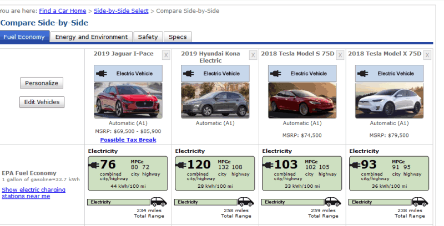Click the 234 miles Total Range text
Viewport: 444px width, 226px height.
pos(149,213)
